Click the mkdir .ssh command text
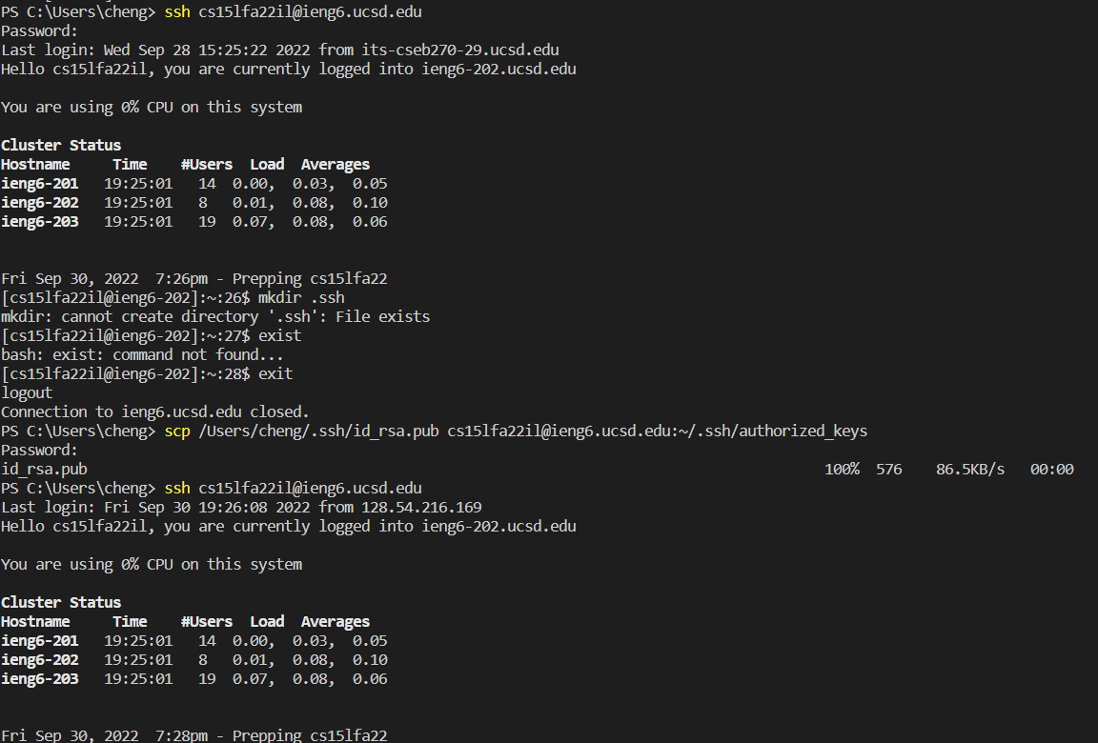The height and width of the screenshot is (743, 1098). point(301,297)
